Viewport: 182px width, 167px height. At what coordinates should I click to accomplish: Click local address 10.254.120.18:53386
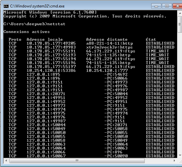click(x=51, y=71)
